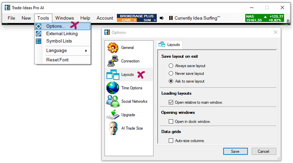Open the Social Networks category icon
The width and height of the screenshot is (293, 163).
point(113,101)
